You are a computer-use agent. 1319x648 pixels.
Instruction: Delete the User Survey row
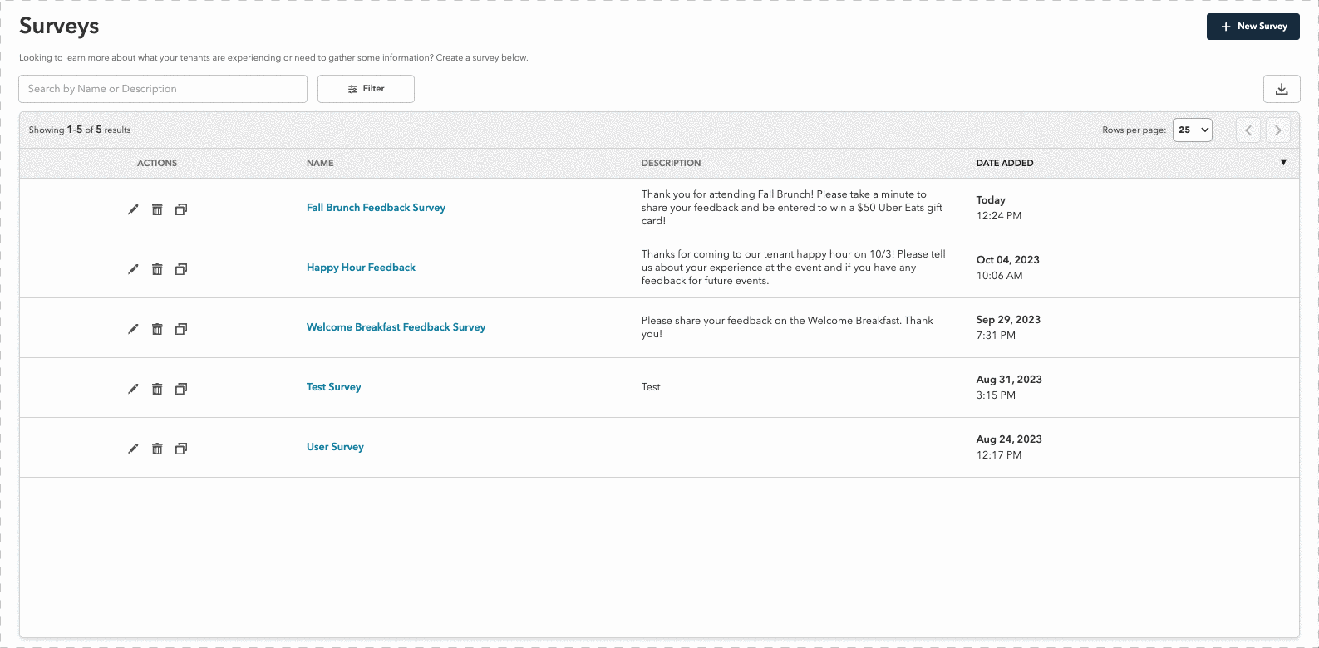coord(157,449)
